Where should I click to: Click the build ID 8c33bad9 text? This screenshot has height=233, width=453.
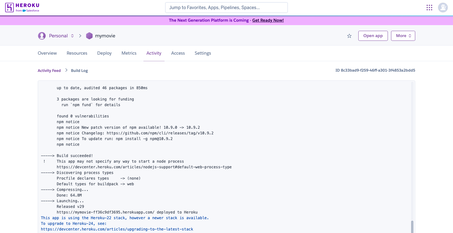(x=375, y=70)
